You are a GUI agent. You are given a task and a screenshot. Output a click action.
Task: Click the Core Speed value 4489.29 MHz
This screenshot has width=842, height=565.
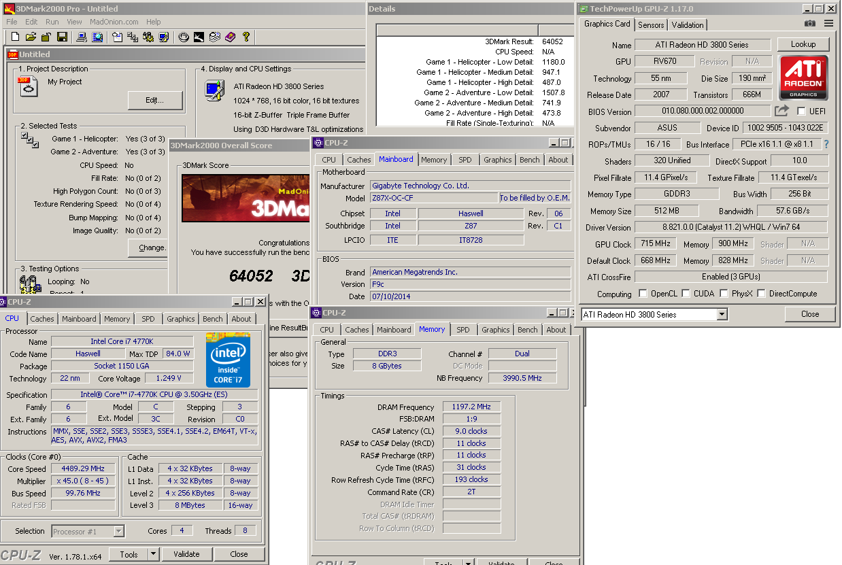click(x=84, y=469)
